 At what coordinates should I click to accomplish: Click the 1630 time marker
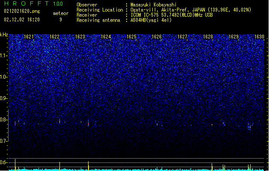(259, 37)
